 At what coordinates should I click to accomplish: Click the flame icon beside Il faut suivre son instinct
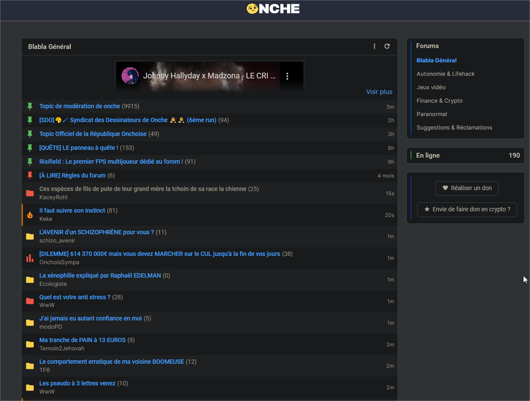[x=30, y=215]
